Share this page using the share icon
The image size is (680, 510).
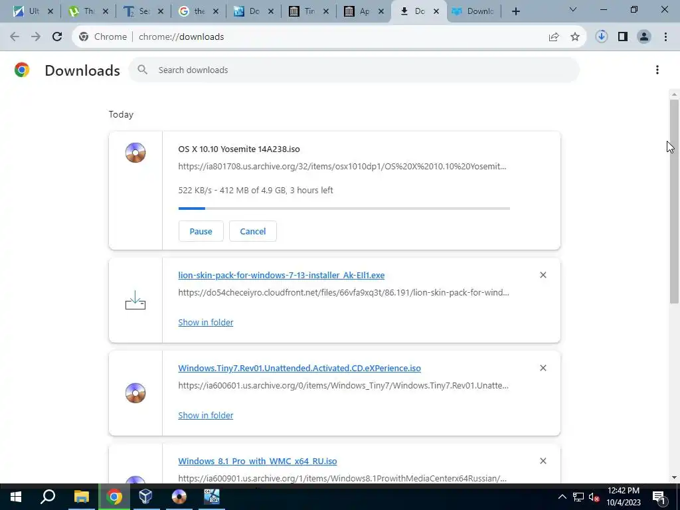(554, 37)
